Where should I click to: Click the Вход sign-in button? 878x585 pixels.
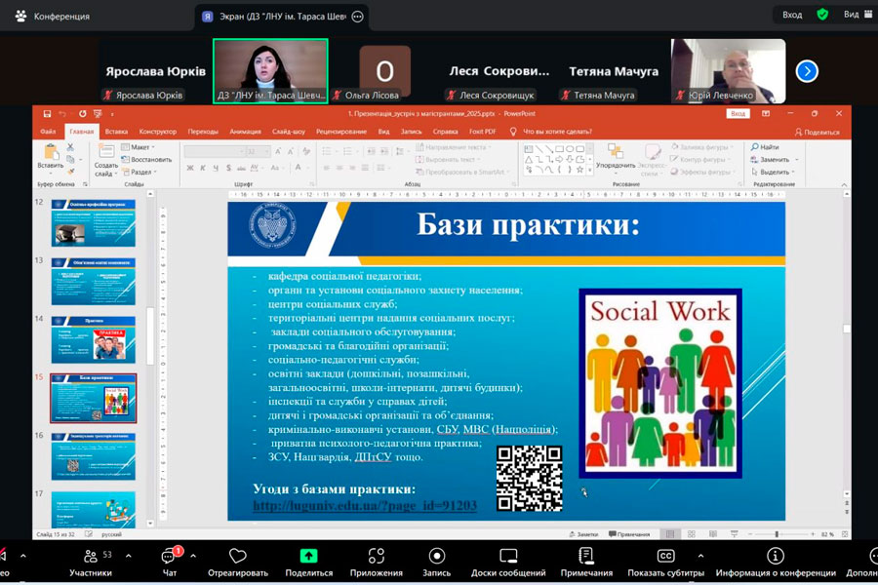point(791,15)
